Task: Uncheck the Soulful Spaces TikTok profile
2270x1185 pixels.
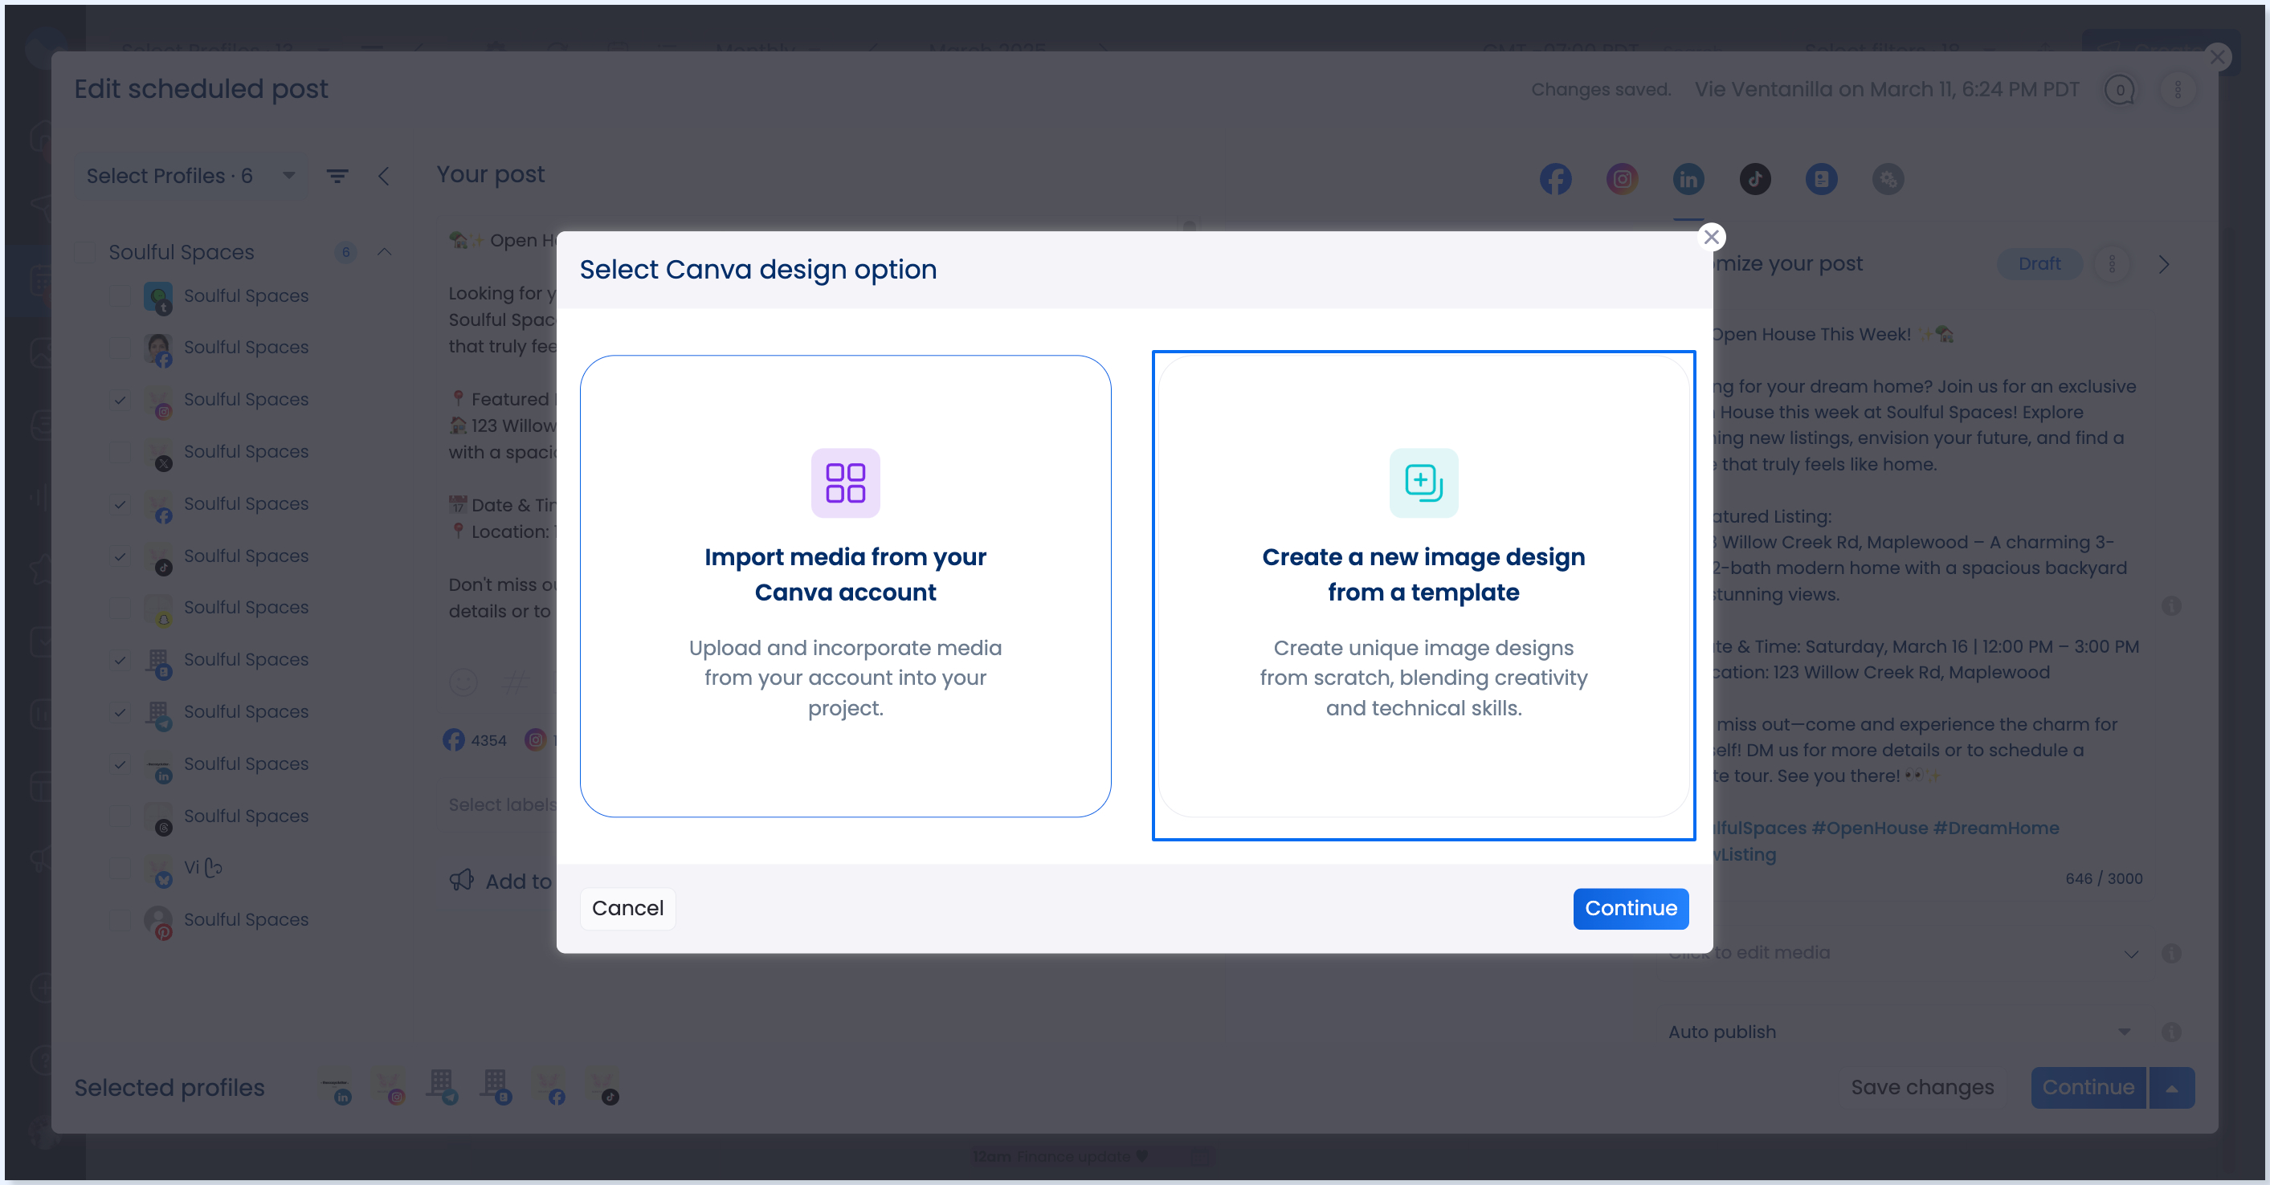Action: tap(120, 556)
